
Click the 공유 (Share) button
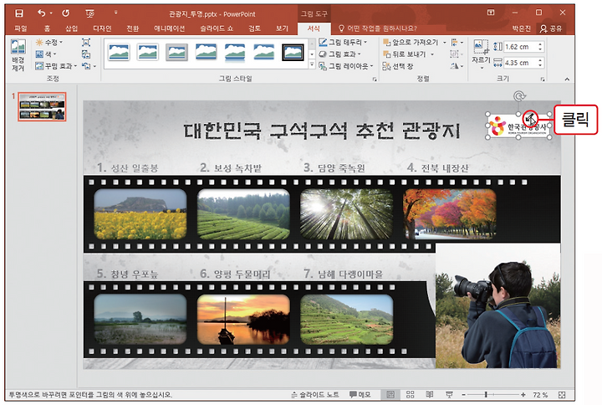click(551, 28)
